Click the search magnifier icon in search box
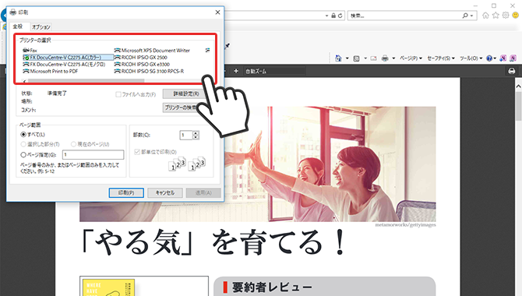 [x=465, y=16]
